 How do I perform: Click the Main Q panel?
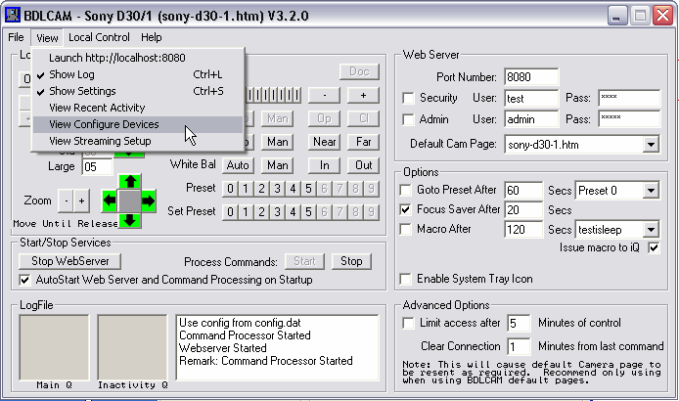54,348
